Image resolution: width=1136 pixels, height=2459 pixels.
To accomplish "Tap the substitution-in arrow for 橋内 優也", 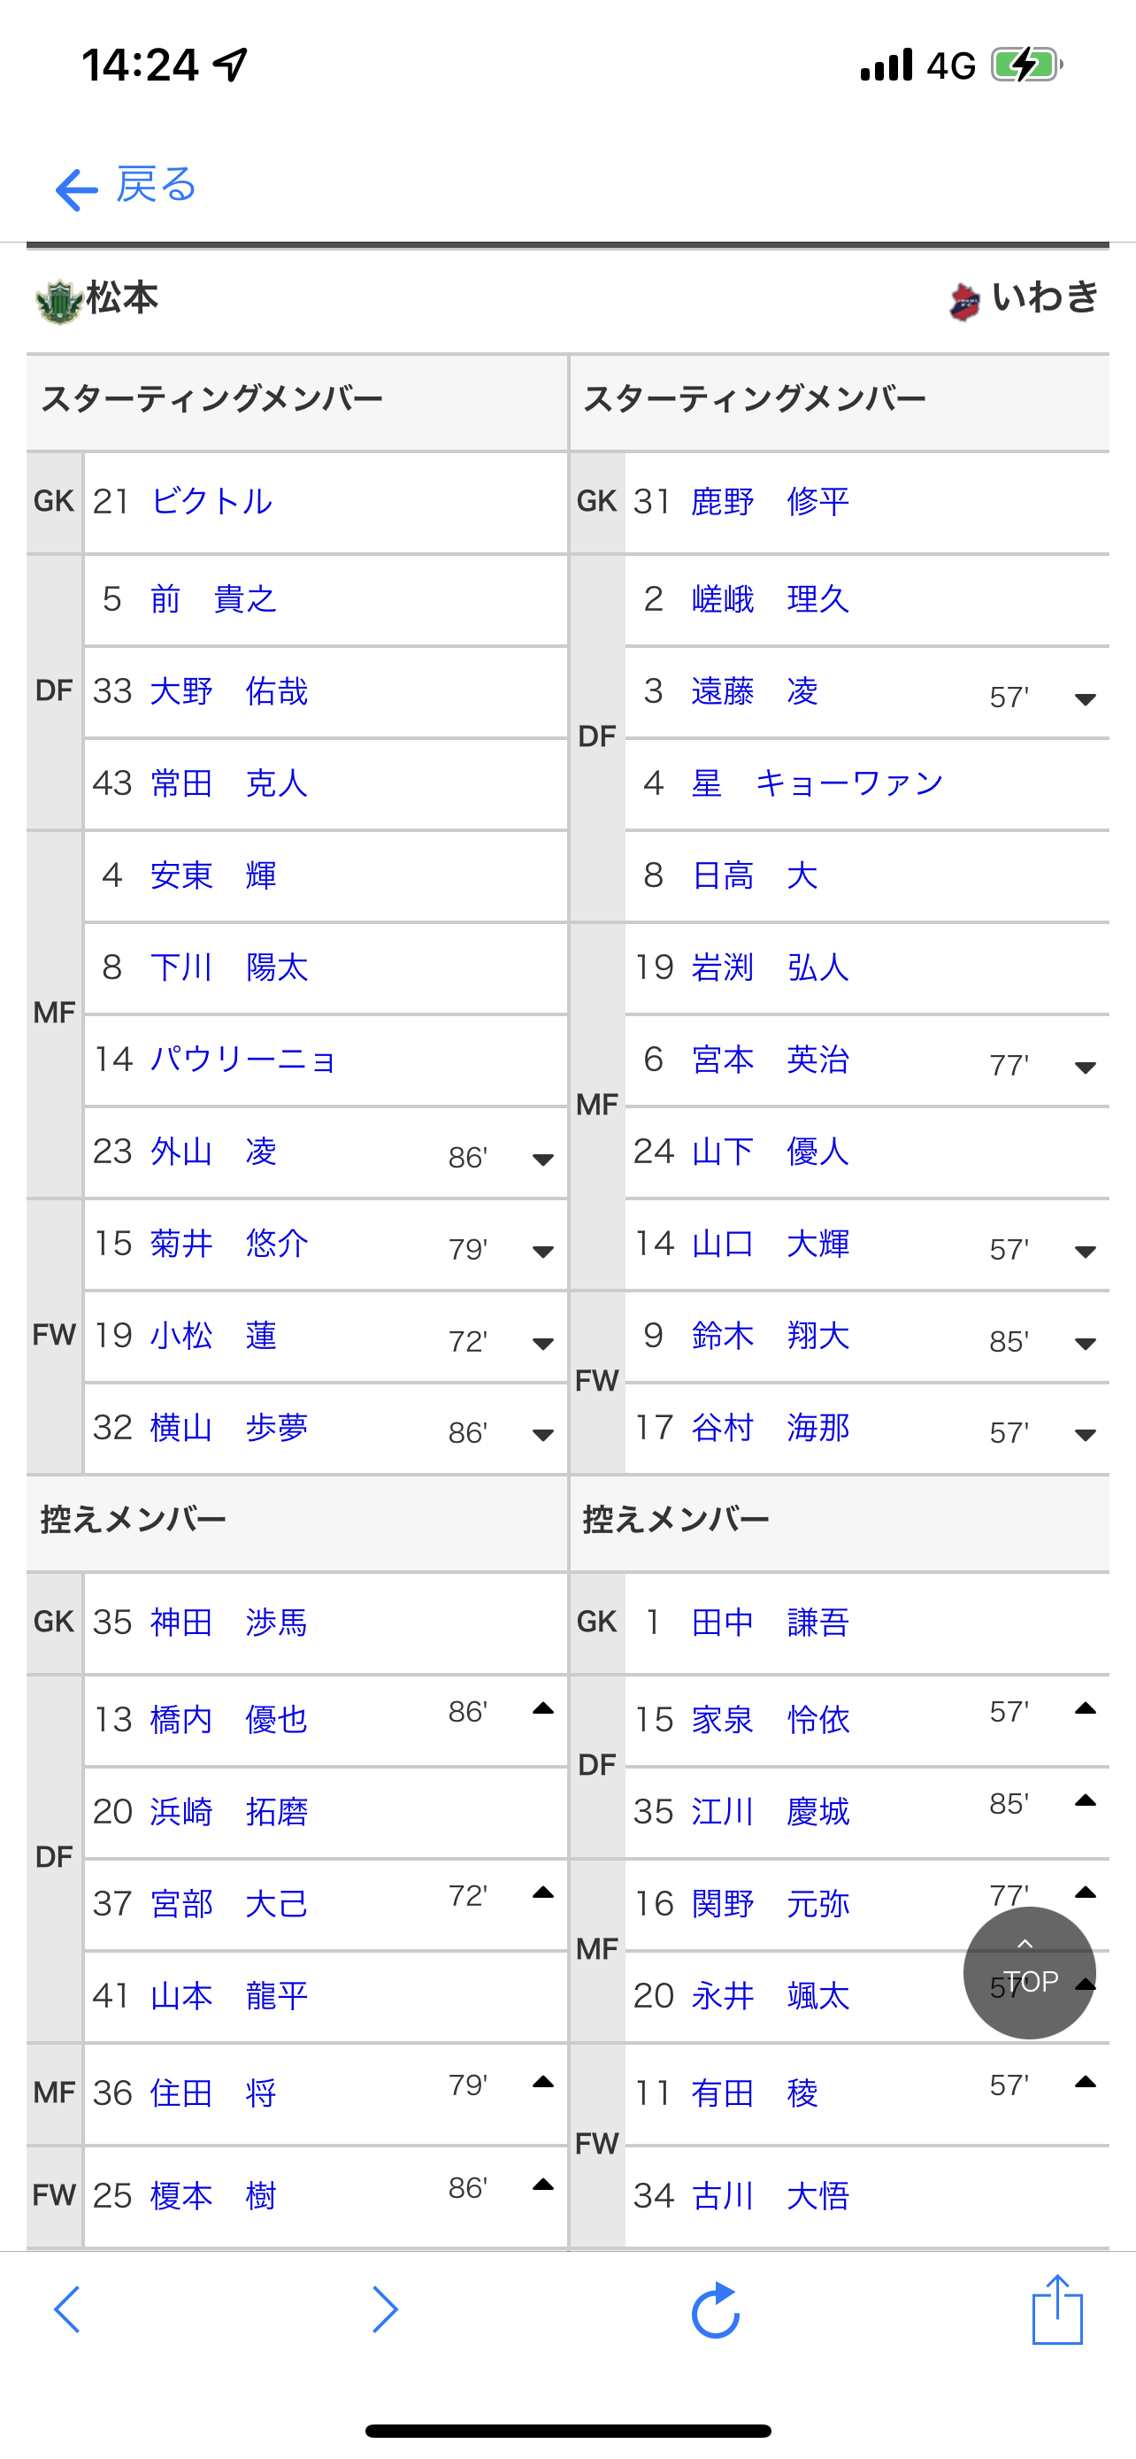I will click(x=542, y=1708).
